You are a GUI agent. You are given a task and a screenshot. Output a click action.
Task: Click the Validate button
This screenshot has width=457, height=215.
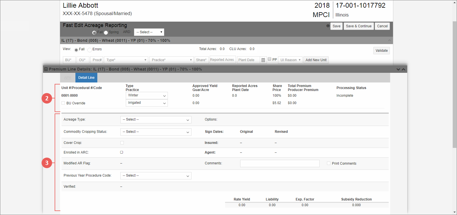(382, 51)
